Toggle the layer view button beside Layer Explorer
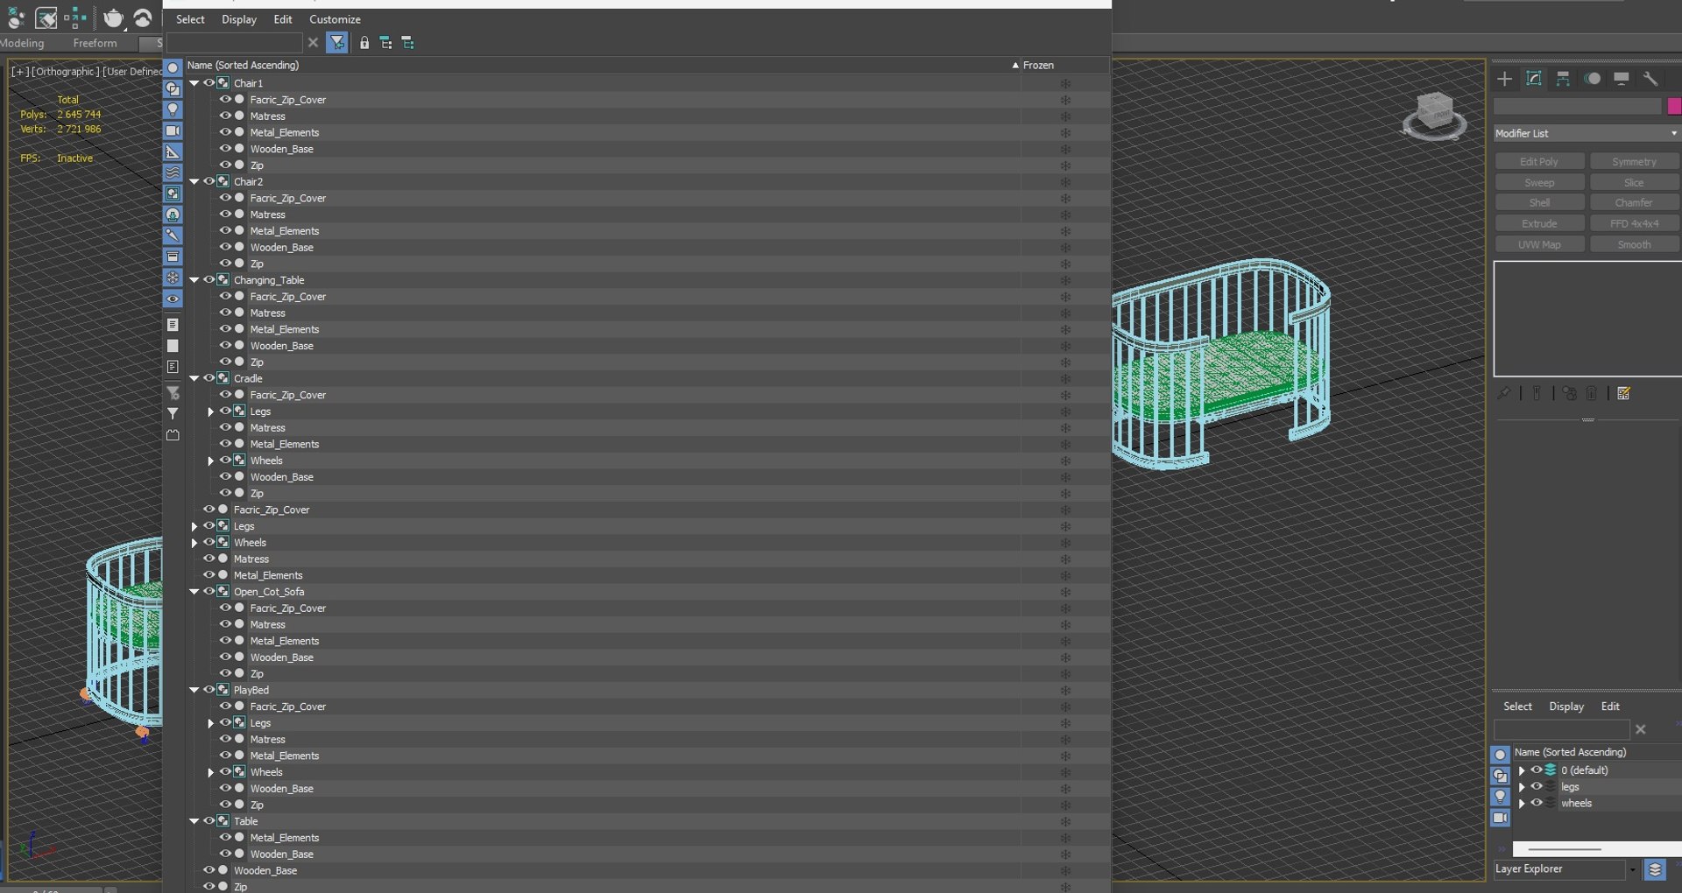Image resolution: width=1682 pixels, height=893 pixels. [1655, 869]
